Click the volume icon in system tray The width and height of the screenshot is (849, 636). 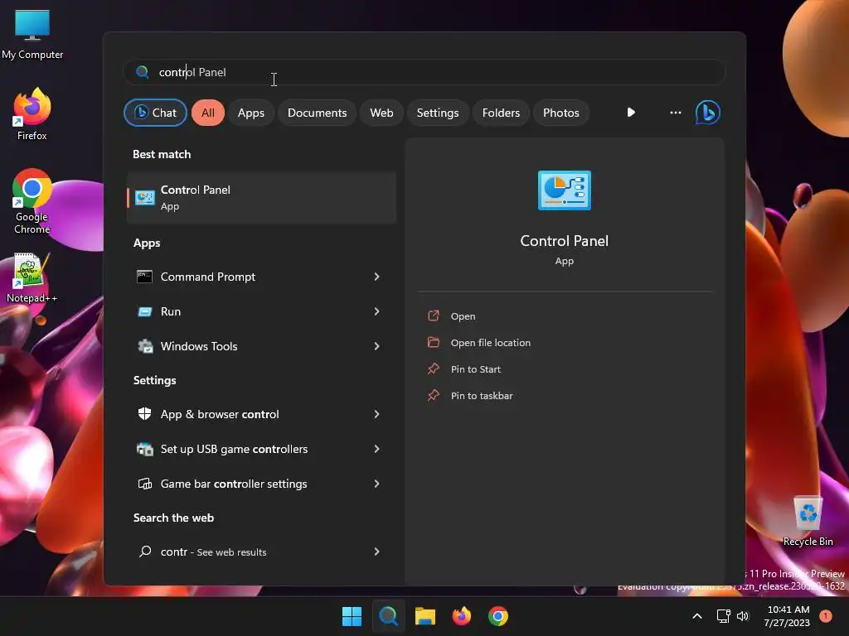tap(743, 616)
